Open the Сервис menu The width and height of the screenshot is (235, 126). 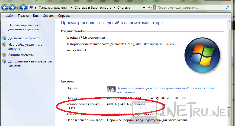click(x=48, y=16)
